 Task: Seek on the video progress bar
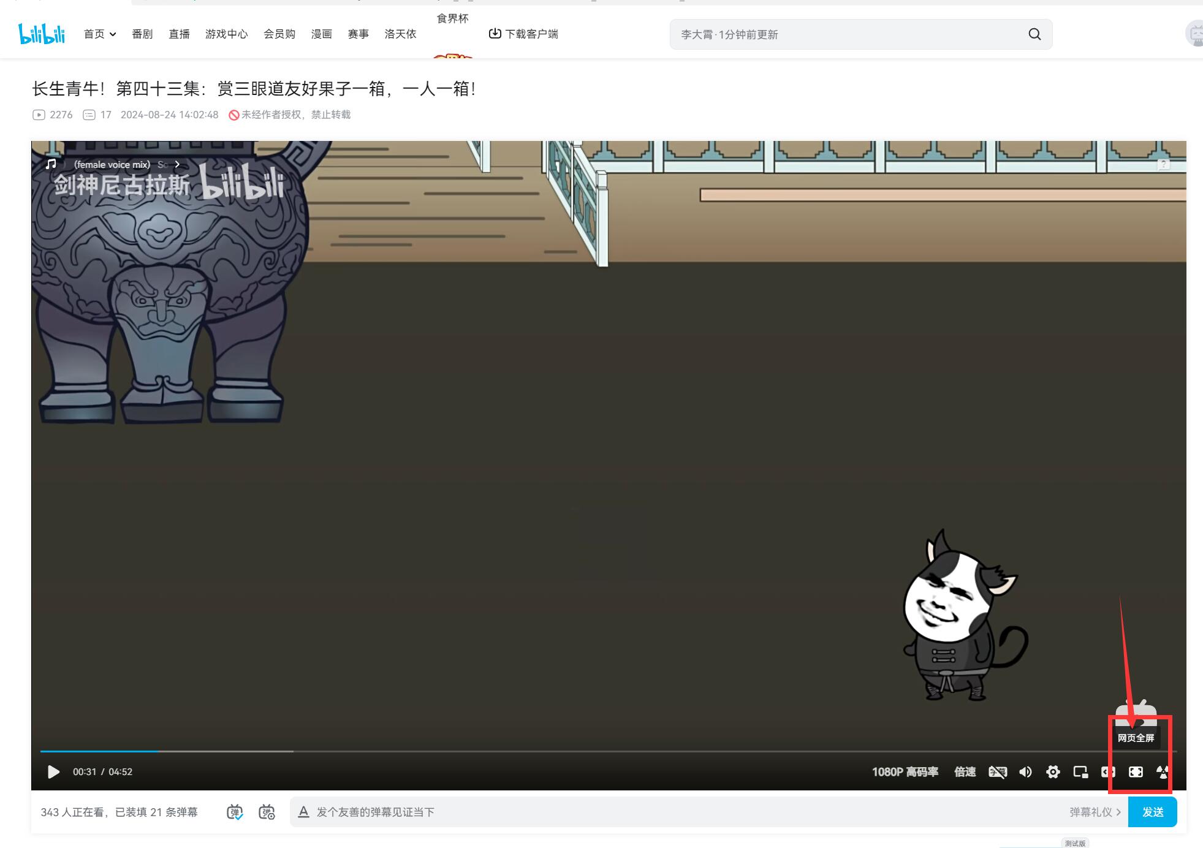point(609,751)
